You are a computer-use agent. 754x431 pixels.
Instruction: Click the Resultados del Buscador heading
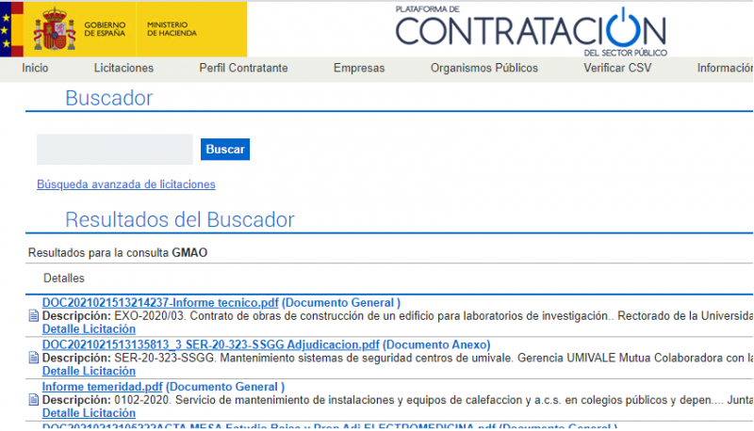[180, 220]
